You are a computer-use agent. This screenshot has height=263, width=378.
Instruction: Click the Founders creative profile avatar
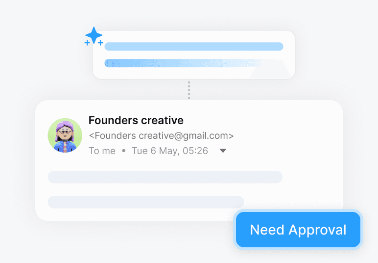[65, 135]
